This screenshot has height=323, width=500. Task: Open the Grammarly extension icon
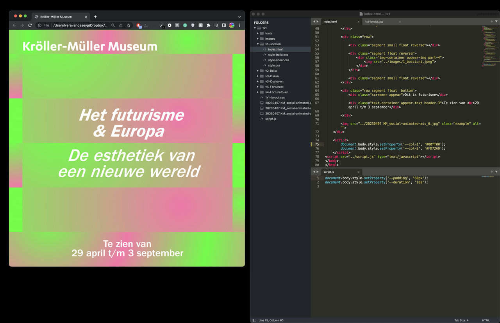185,25
